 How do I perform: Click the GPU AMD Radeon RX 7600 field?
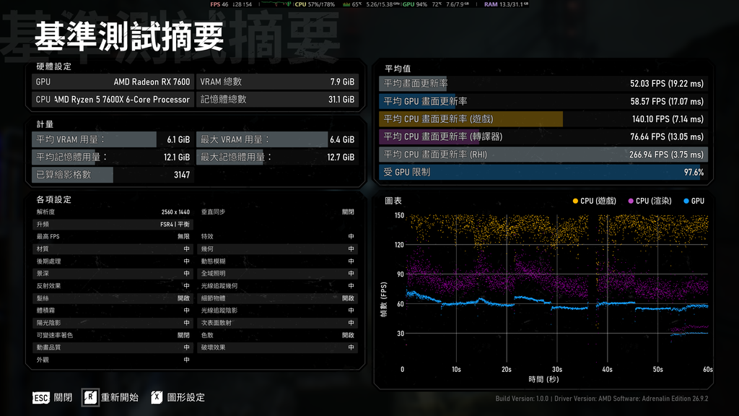coord(113,82)
